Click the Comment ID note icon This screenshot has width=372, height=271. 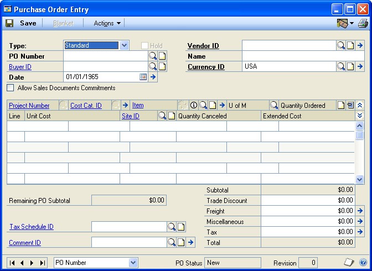(x=181, y=242)
